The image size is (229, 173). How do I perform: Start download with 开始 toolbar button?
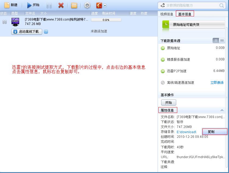tap(33, 5)
